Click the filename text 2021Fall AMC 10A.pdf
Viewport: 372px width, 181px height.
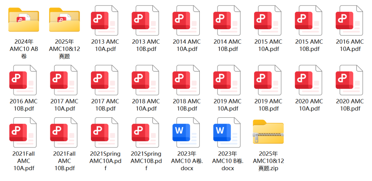[x=24, y=161]
